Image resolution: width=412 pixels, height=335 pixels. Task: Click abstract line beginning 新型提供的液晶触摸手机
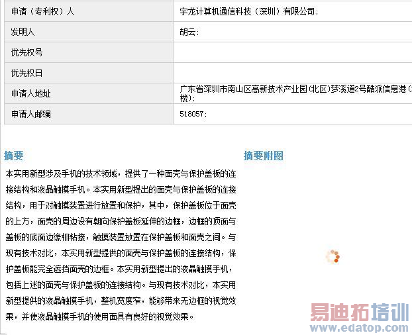point(121,301)
